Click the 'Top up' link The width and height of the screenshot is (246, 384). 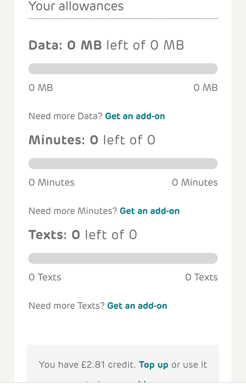tap(154, 364)
